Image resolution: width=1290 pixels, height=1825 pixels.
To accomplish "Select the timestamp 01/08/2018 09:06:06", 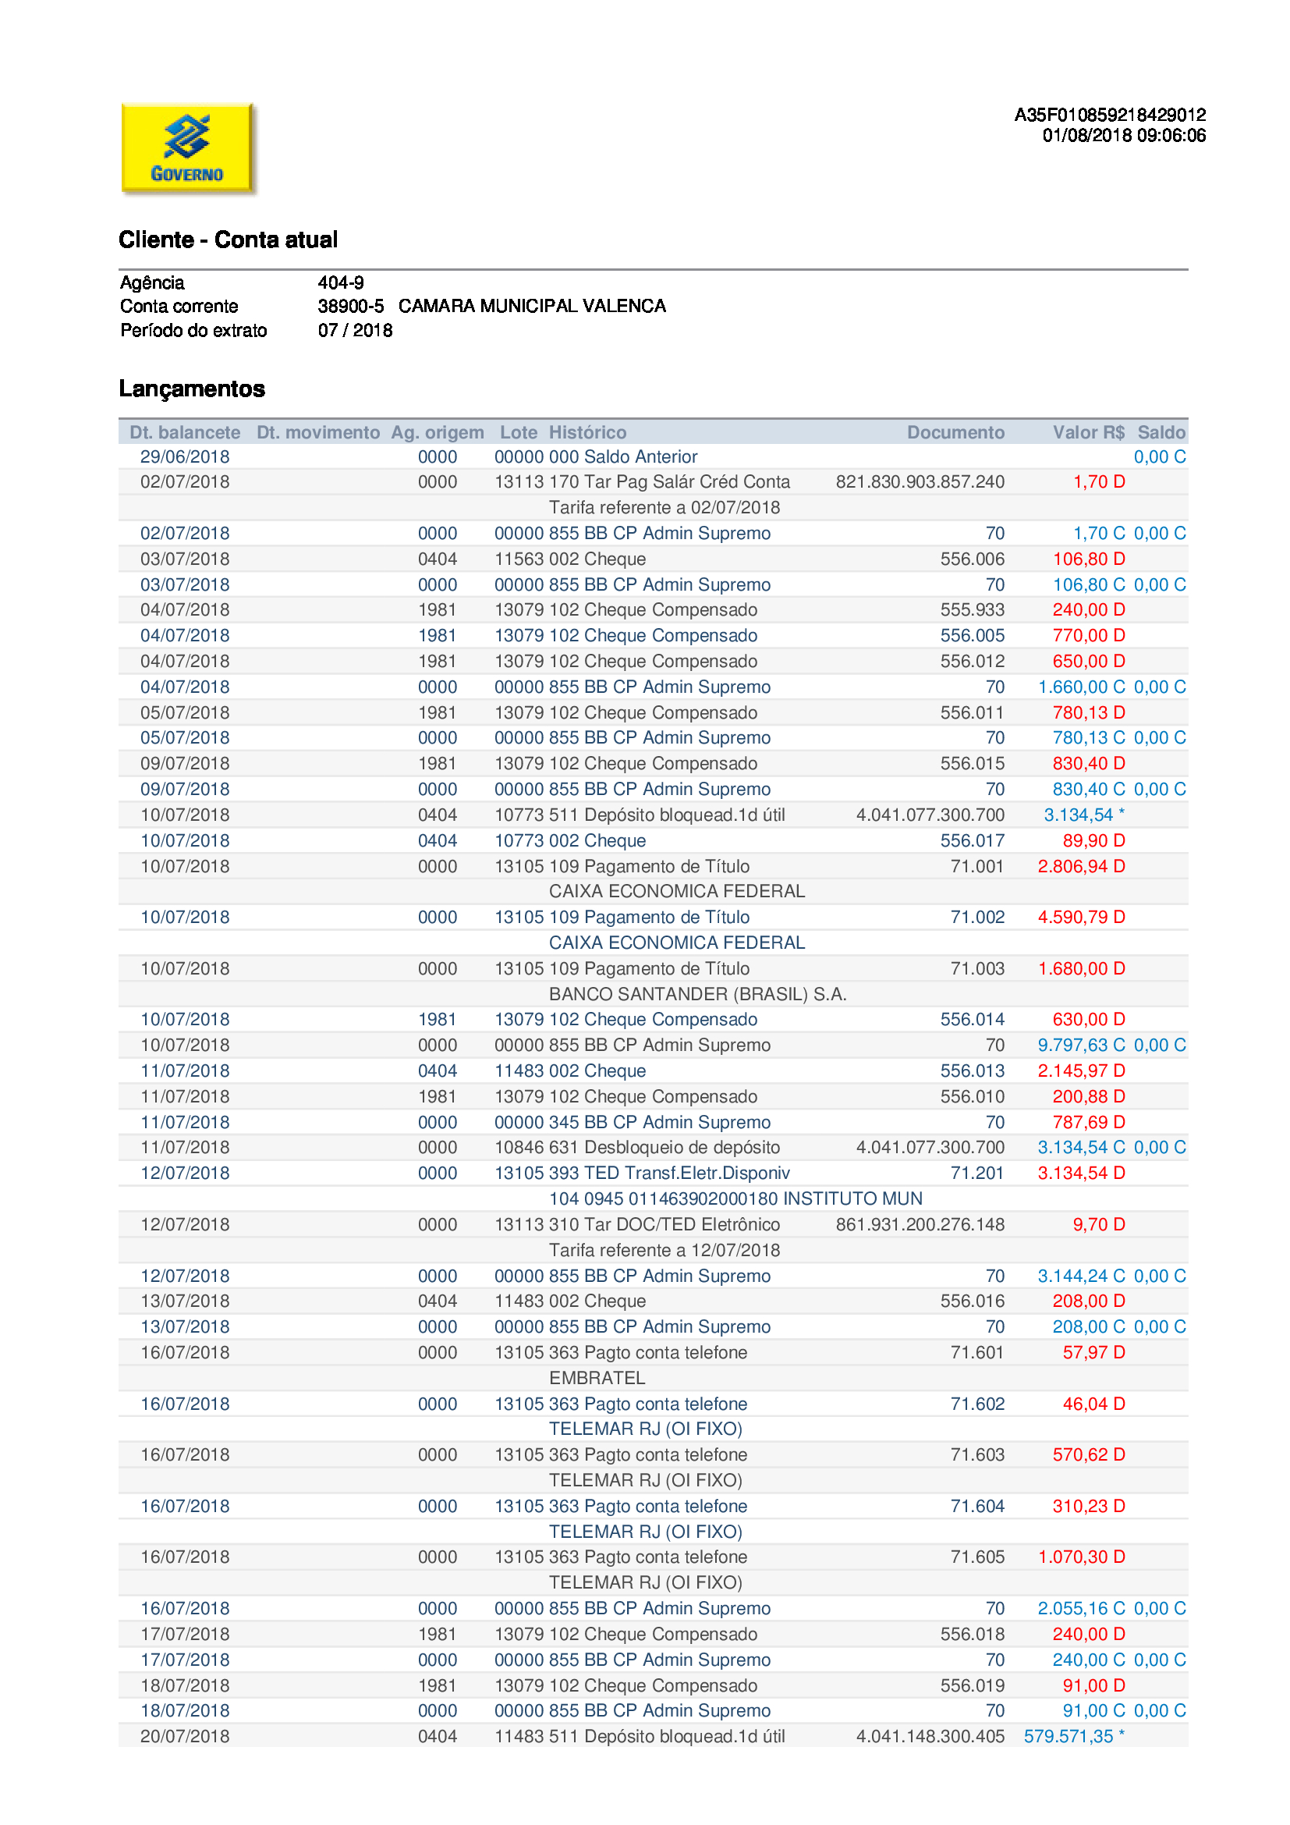I will 1123,136.
